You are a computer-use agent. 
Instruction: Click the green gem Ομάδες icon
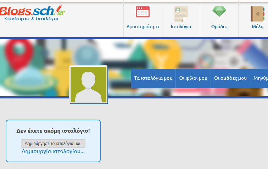pyautogui.click(x=219, y=12)
